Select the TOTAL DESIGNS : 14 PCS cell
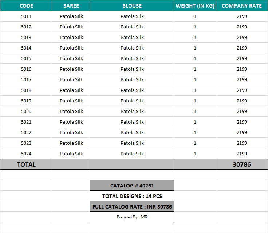The width and height of the screenshot is (268, 233). pos(132,196)
